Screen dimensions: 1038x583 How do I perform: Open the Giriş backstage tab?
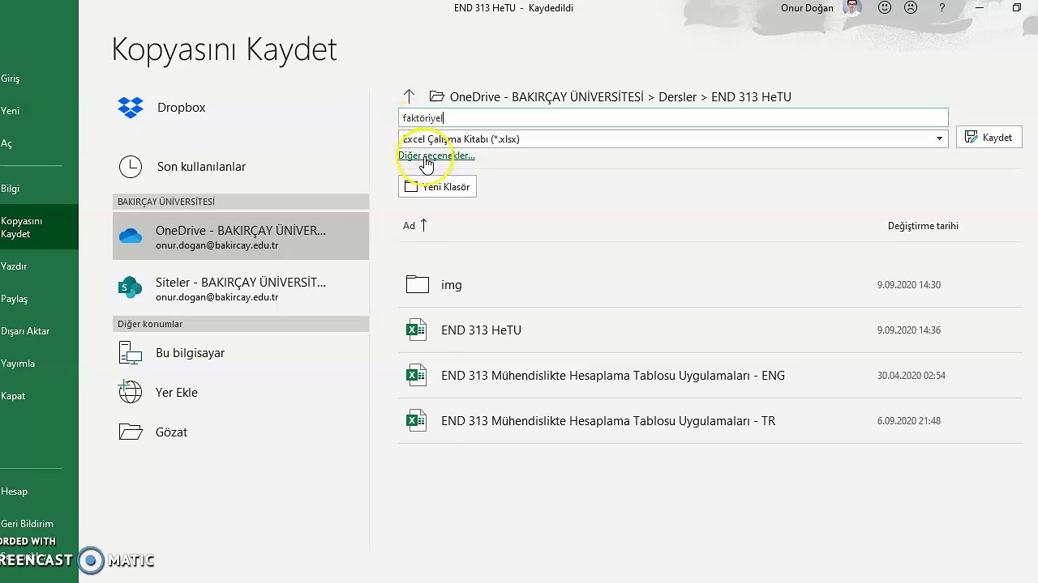11,79
